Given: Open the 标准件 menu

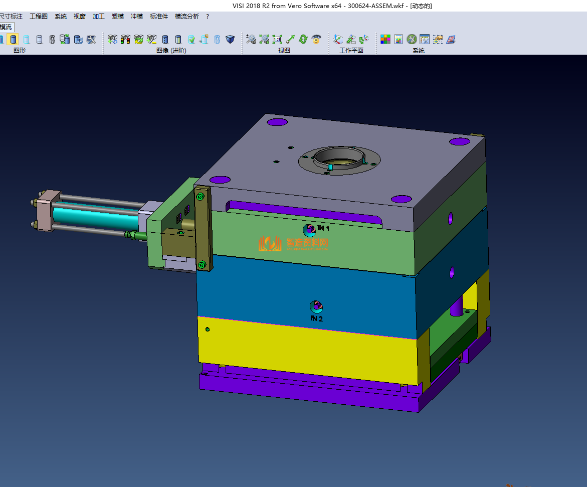Looking at the screenshot, I should (159, 17).
